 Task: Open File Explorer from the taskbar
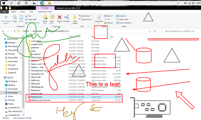coord(50,3)
